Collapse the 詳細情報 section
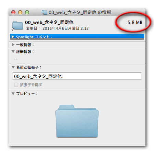 click(13, 52)
